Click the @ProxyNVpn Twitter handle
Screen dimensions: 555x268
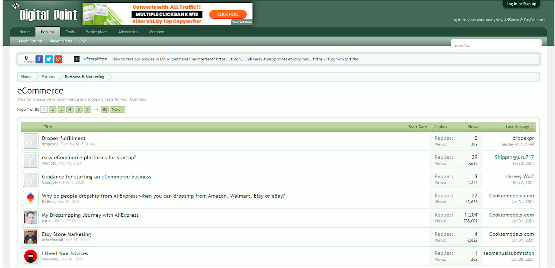95,59
